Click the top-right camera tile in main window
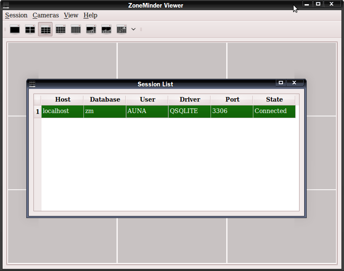 tap(282, 61)
